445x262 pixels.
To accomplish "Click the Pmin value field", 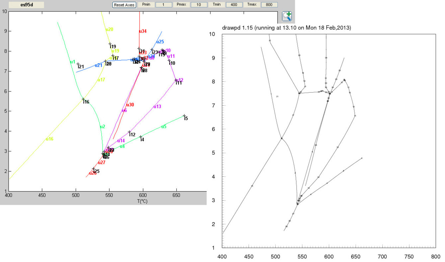I will [164, 5].
